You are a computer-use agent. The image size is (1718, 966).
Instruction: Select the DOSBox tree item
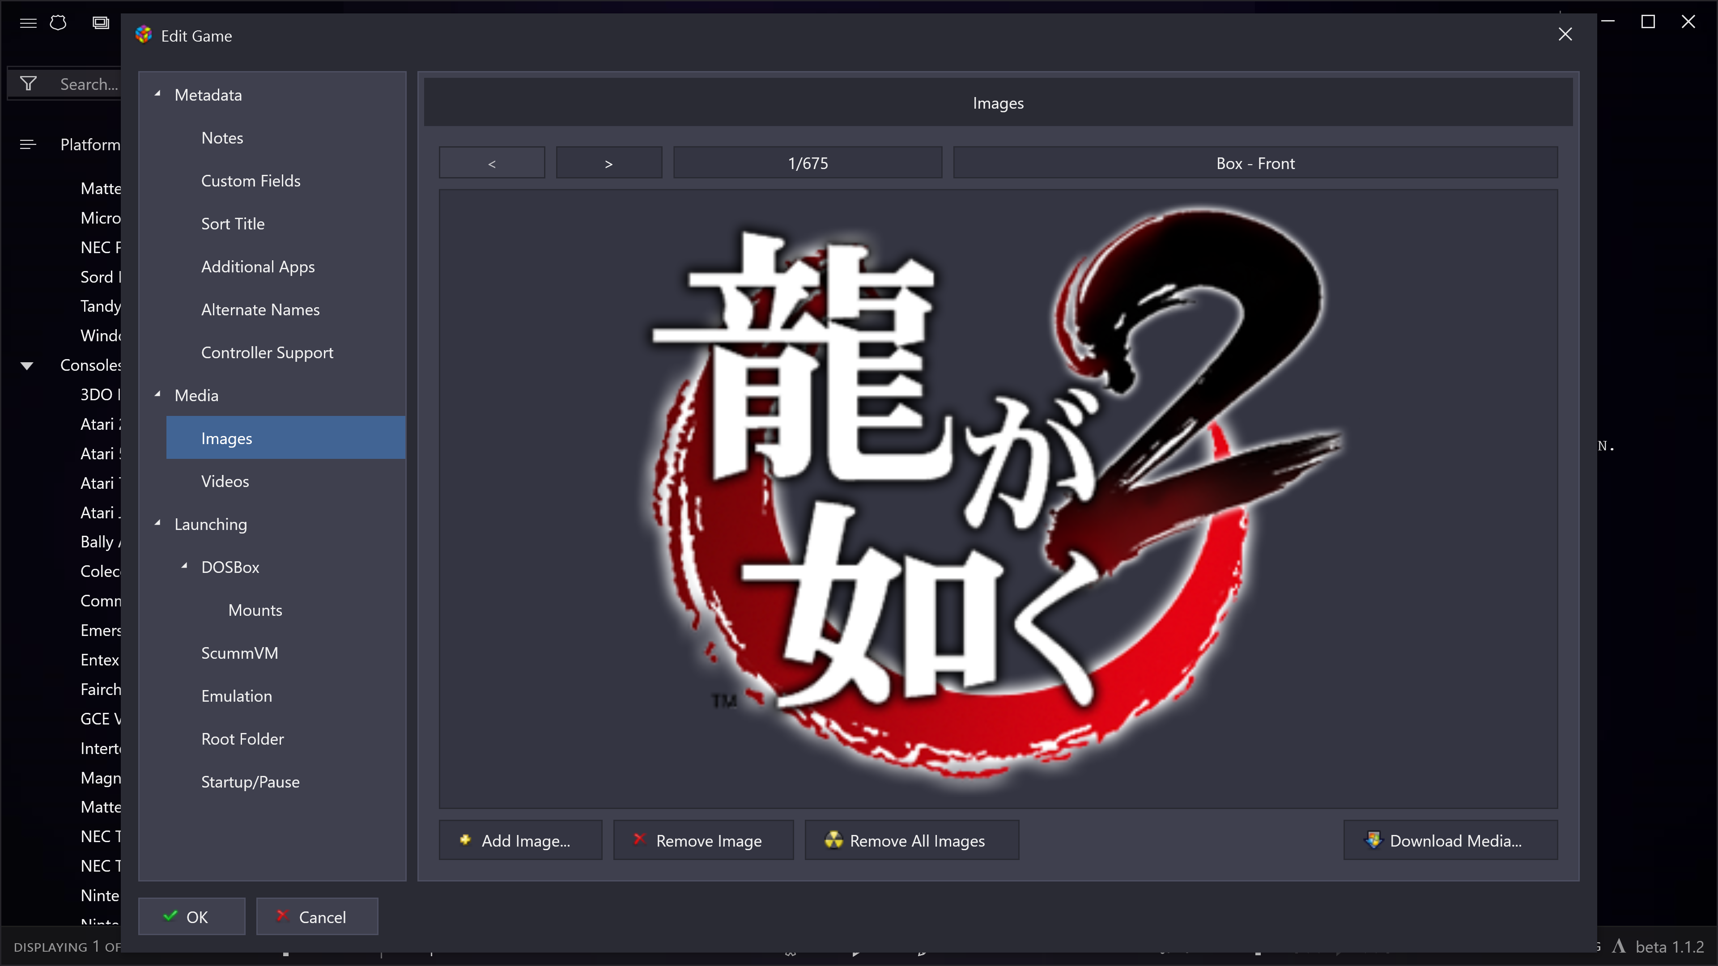pyautogui.click(x=230, y=567)
